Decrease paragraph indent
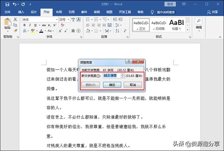The height and width of the screenshot is (151, 224). click(115, 19)
